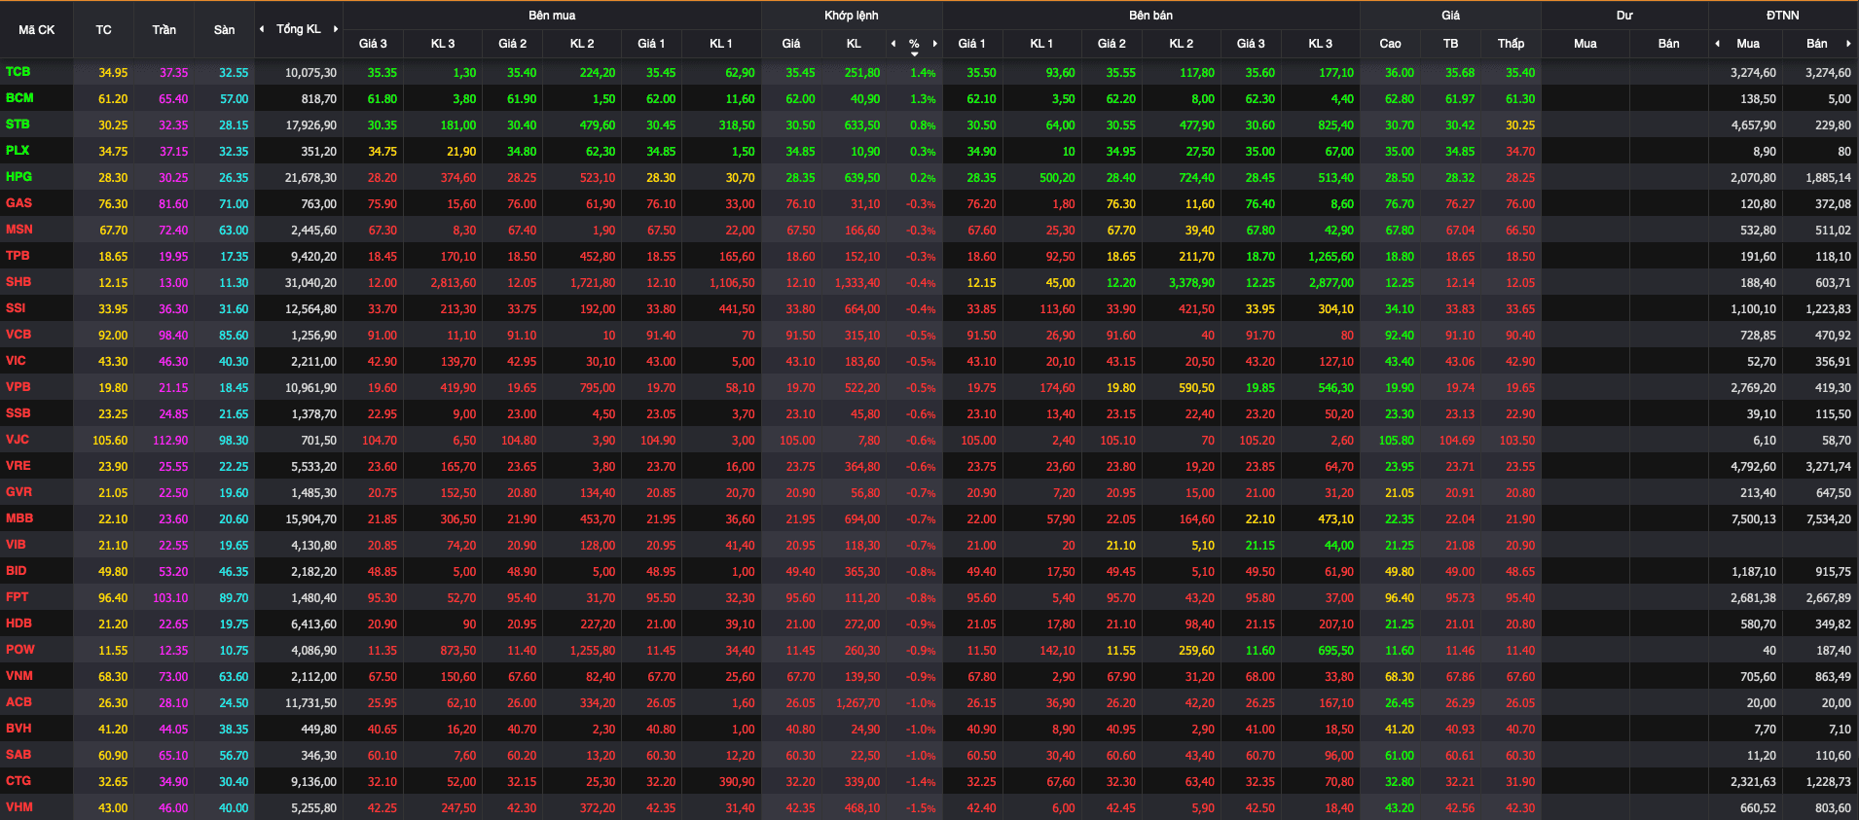Click the Khớp lệnh KL header
This screenshot has width=1859, height=820.
click(x=854, y=44)
